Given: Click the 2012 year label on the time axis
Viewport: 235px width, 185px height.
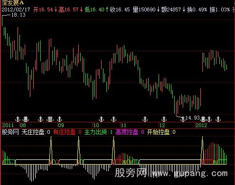Looking at the screenshot, I should point(201,125).
